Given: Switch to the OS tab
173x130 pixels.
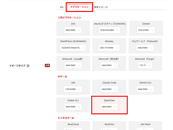Looking at the screenshot, I should pyautogui.click(x=62, y=7).
